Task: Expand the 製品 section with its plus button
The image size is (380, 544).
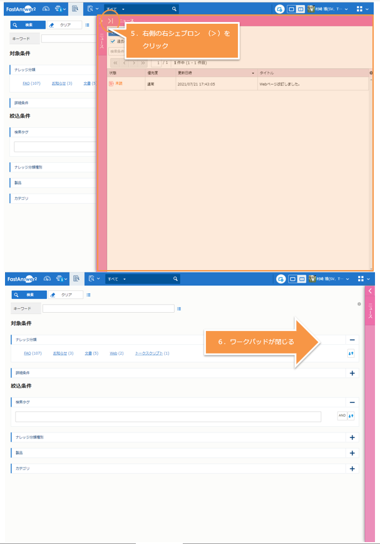Action: pos(352,452)
